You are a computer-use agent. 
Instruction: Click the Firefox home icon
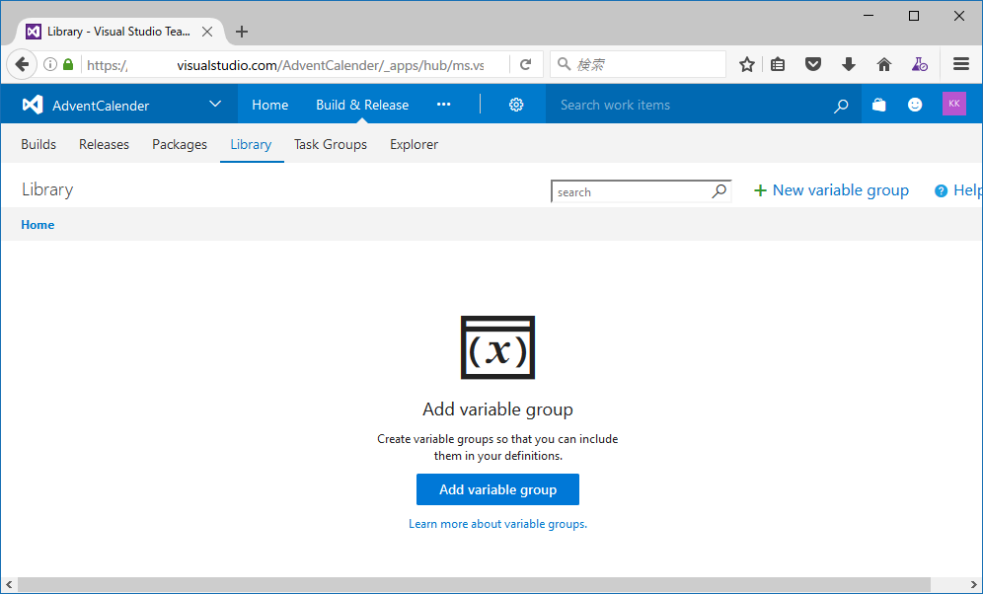click(884, 64)
